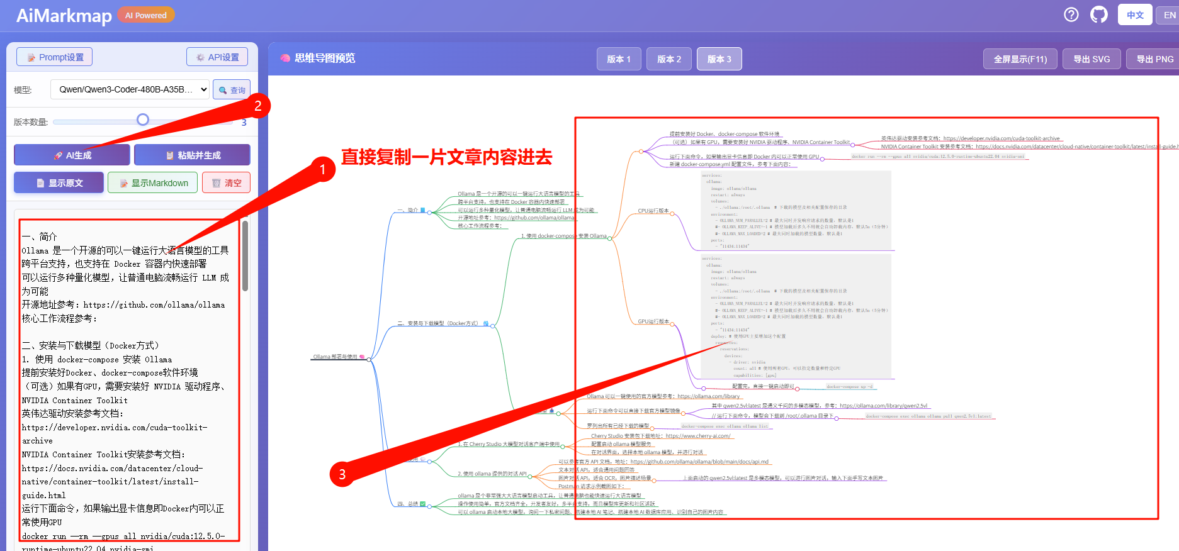
Task: Click the AiMarkmap logo title
Action: (64, 16)
